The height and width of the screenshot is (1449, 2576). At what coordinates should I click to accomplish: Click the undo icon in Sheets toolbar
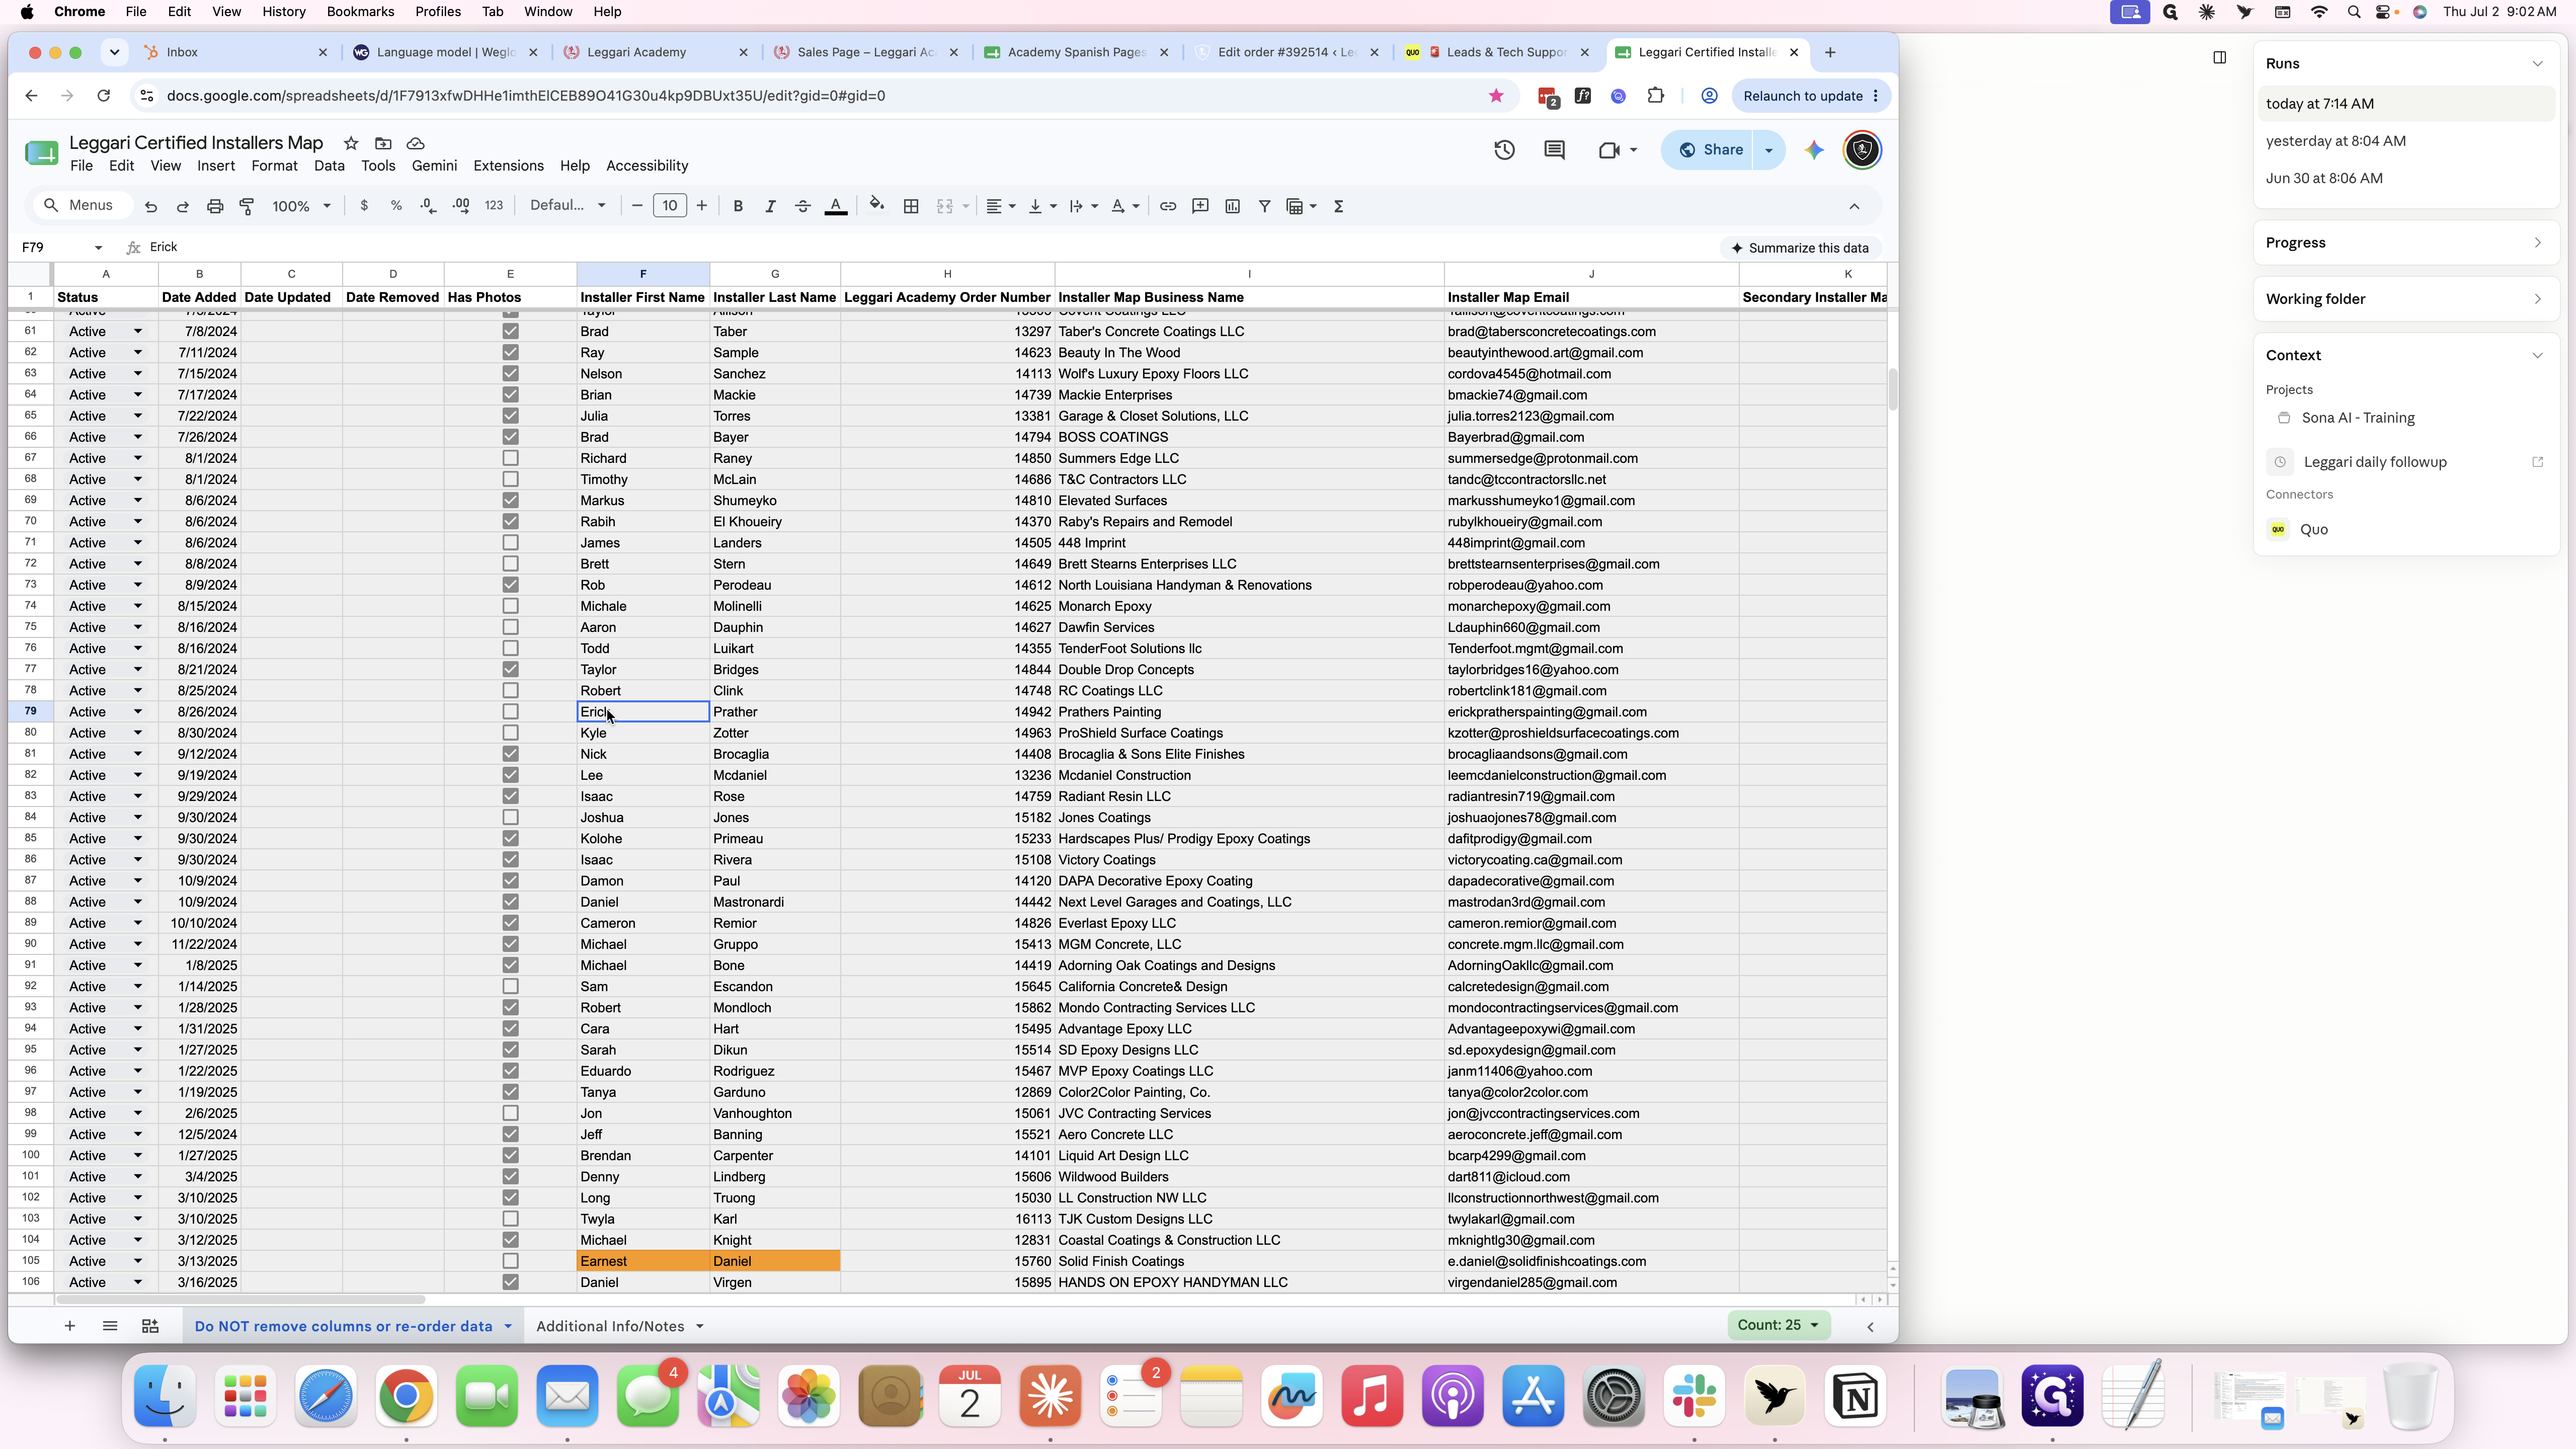tap(151, 206)
